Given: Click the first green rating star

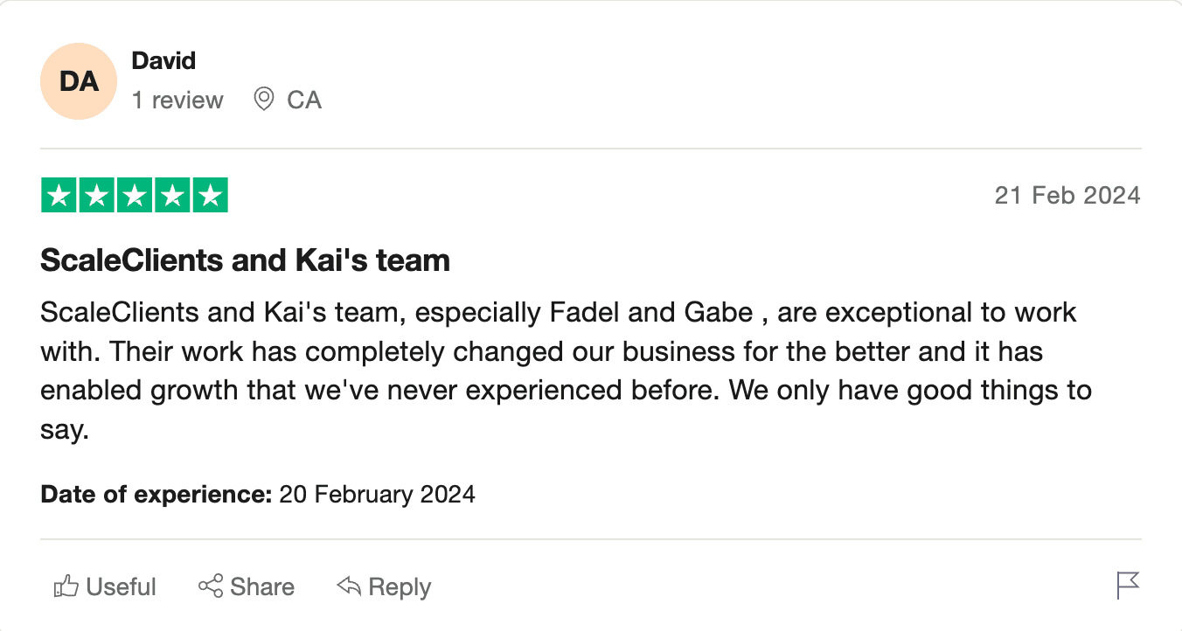Looking at the screenshot, I should [59, 195].
